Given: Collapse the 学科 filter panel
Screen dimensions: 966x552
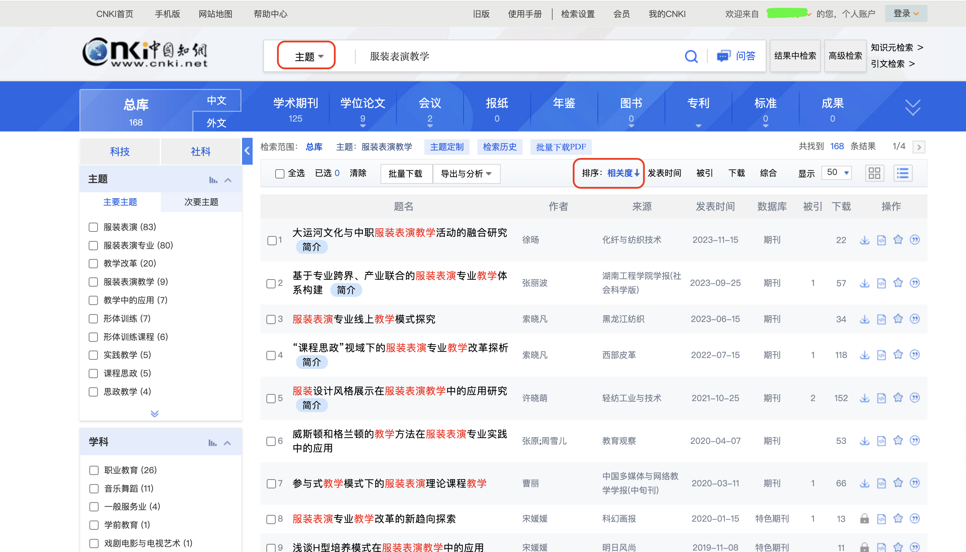Looking at the screenshot, I should pos(228,443).
